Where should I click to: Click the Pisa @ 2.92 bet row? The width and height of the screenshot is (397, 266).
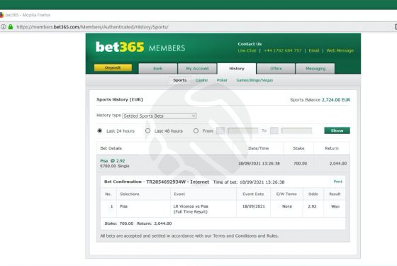point(223,163)
